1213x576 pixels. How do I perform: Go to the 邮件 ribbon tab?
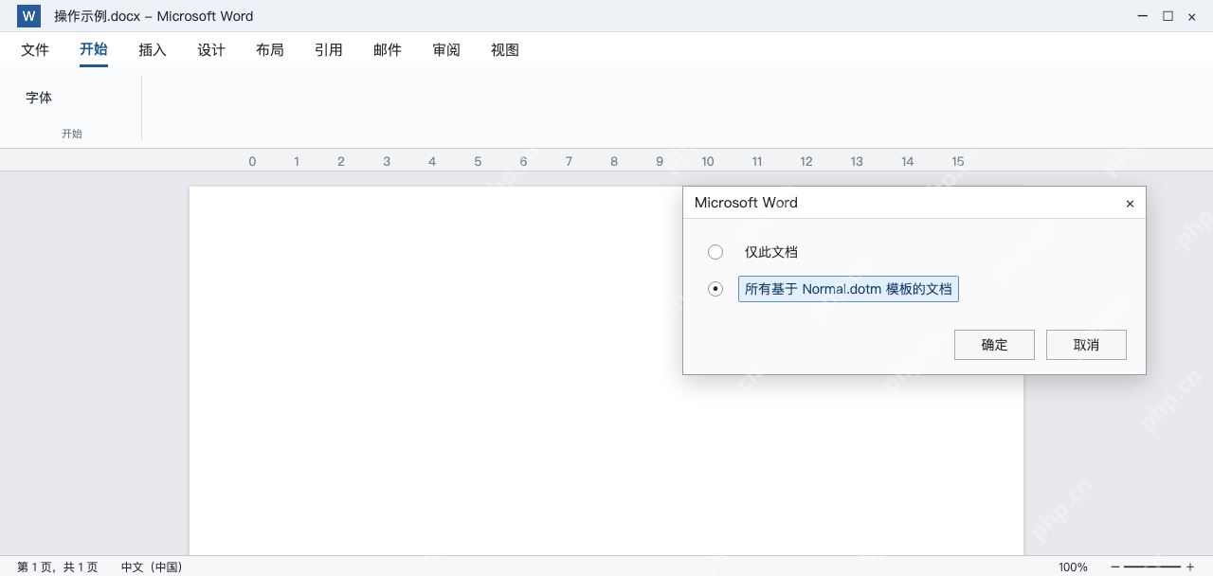388,50
